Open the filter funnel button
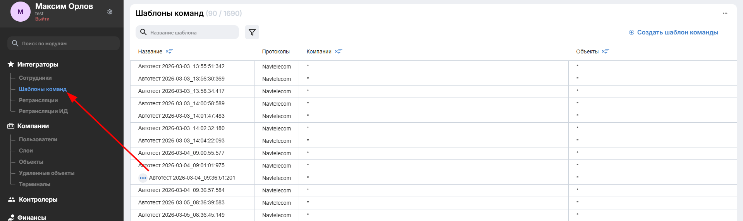Image resolution: width=743 pixels, height=221 pixels. point(252,32)
